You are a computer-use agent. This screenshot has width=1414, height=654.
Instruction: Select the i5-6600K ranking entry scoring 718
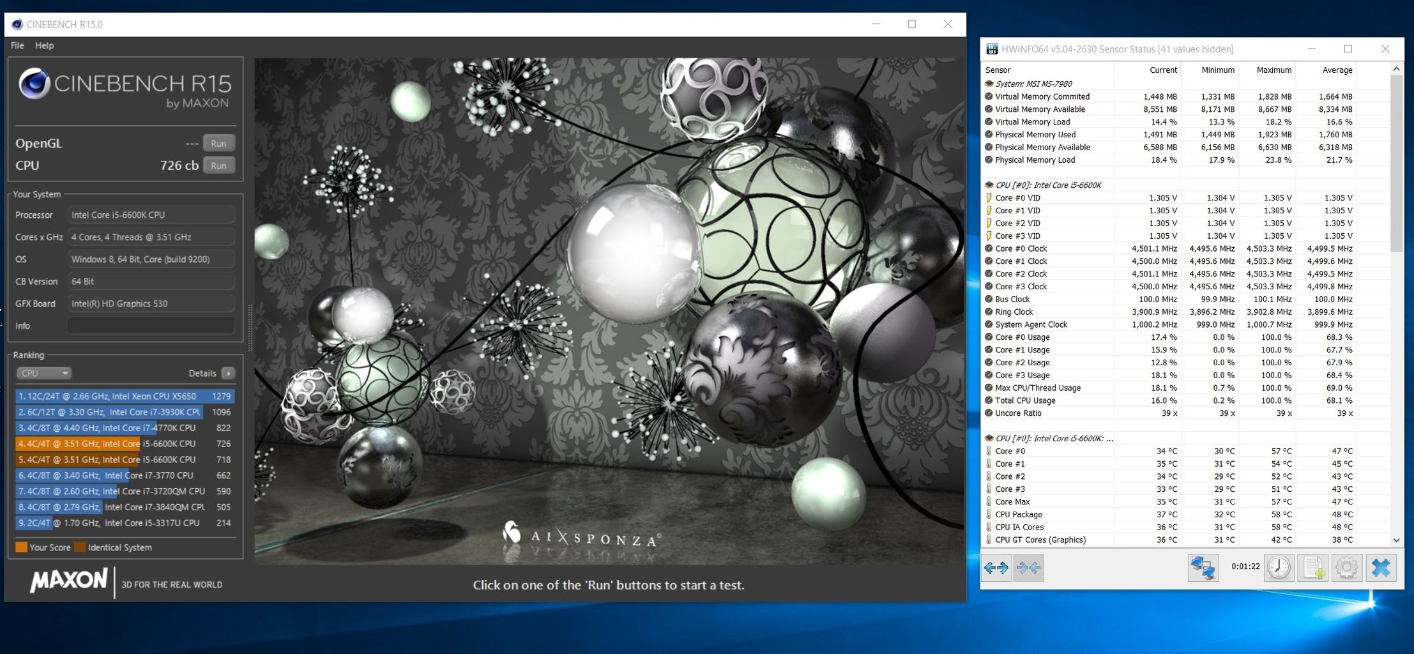coord(125,459)
